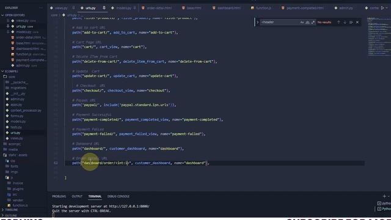
Task: Select the Terminal panel tab
Action: (95, 197)
